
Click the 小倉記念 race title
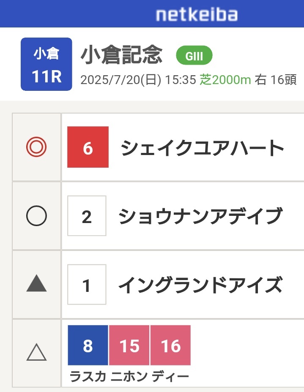(122, 55)
